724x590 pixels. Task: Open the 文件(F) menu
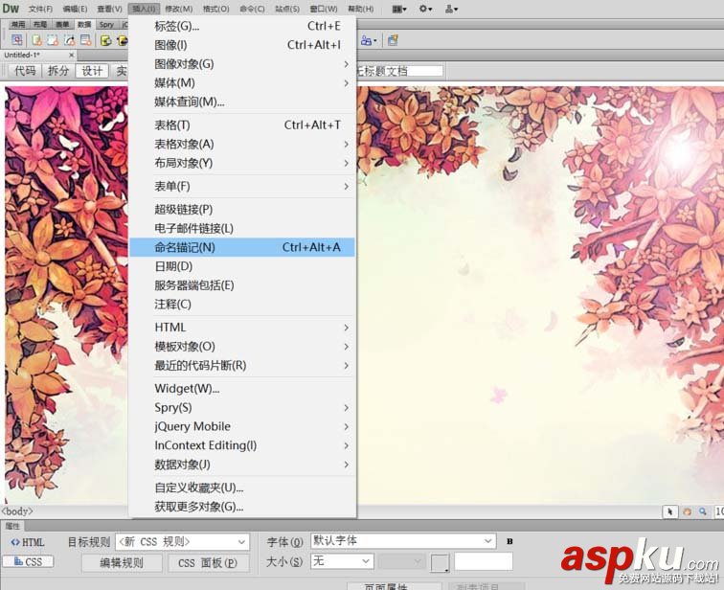(x=40, y=9)
